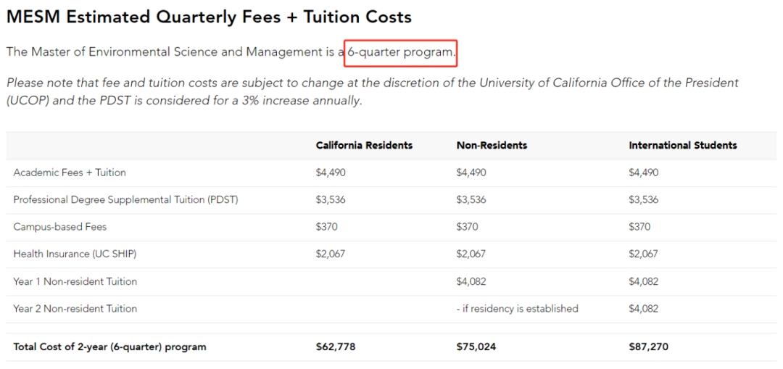Click Professional Degree Supplemental Tuition (PDST) label
This screenshot has width=783, height=369.
pyautogui.click(x=126, y=200)
